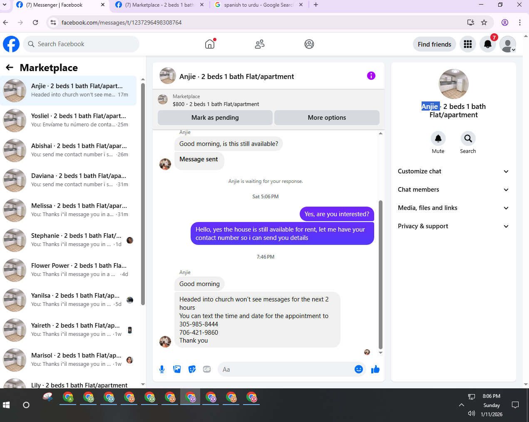Send a voice clip with microphone icon
The image size is (529, 422).
point(162,369)
